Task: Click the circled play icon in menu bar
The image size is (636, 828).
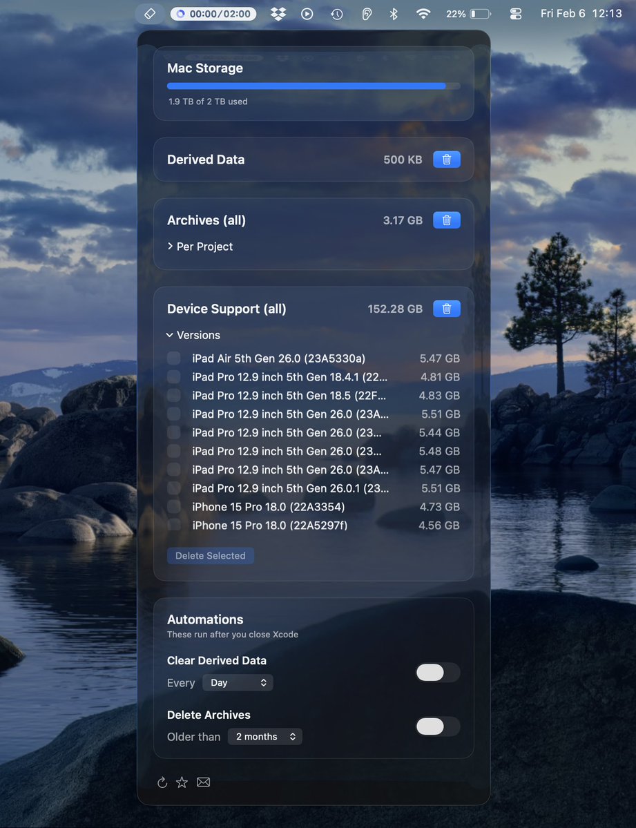Action: click(307, 14)
